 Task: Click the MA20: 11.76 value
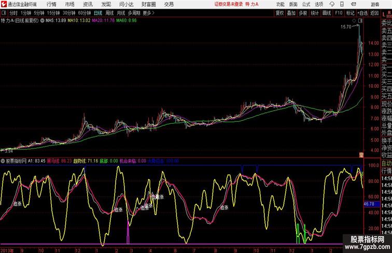(103, 21)
